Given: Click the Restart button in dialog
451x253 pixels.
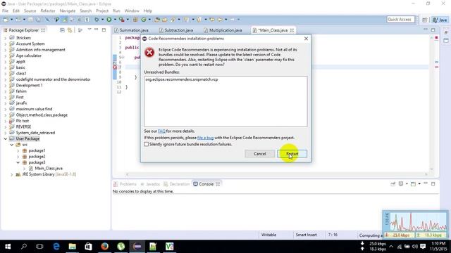Looking at the screenshot, I should 292,154.
